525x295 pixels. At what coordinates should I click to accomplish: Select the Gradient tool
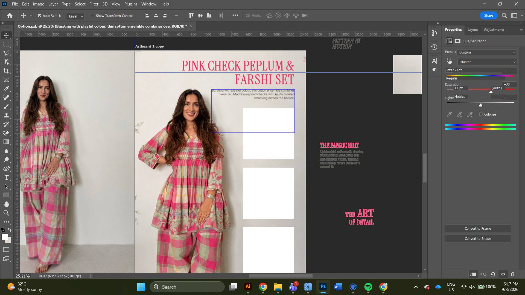(6, 142)
